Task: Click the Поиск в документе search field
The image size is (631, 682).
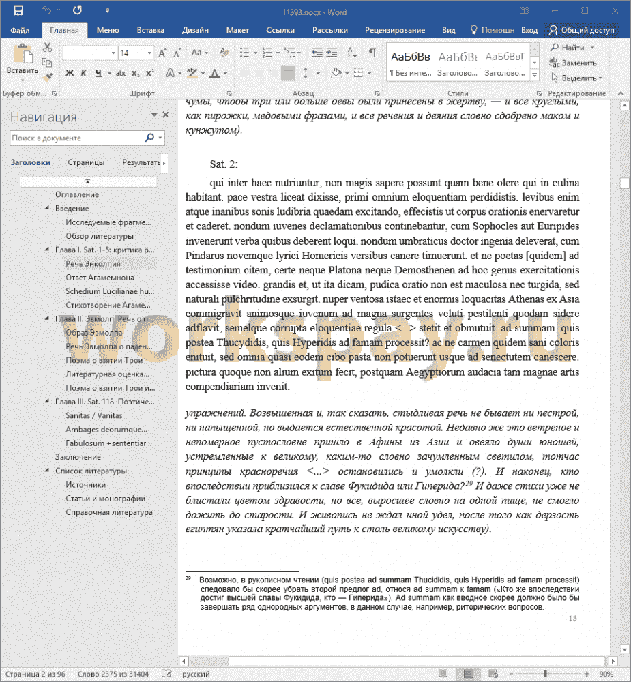Action: pos(76,138)
